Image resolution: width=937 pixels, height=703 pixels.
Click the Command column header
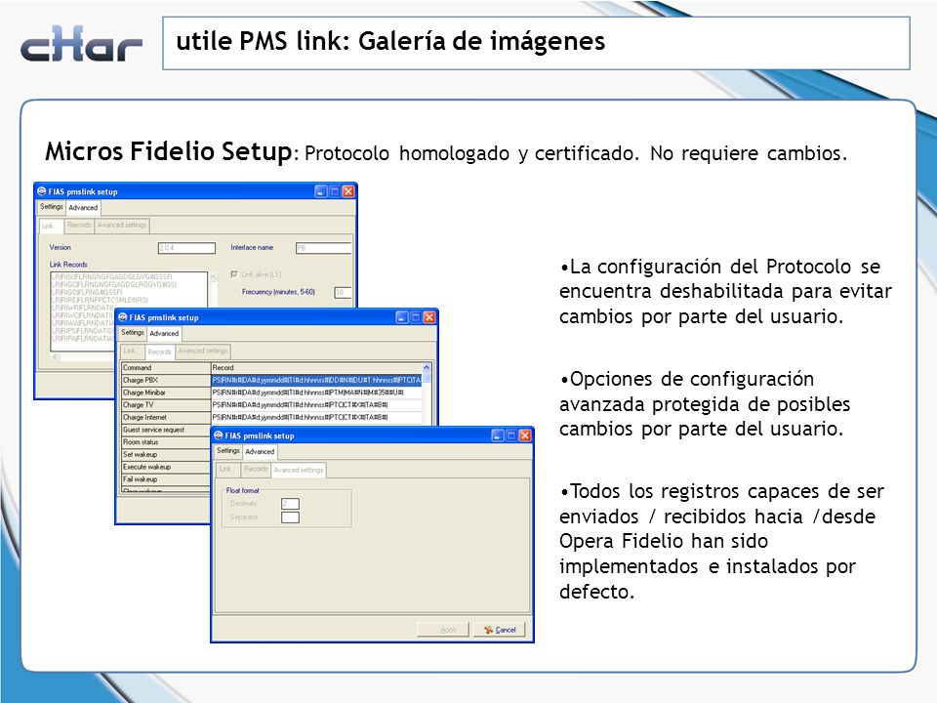click(x=166, y=368)
